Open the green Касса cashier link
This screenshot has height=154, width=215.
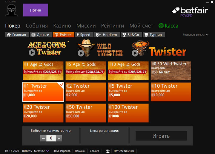tap(168, 26)
